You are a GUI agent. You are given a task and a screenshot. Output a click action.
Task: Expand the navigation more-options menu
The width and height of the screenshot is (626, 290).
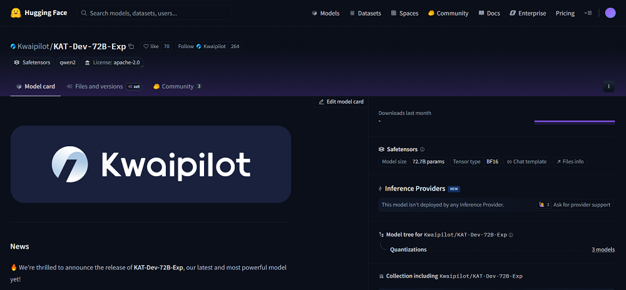click(x=588, y=13)
